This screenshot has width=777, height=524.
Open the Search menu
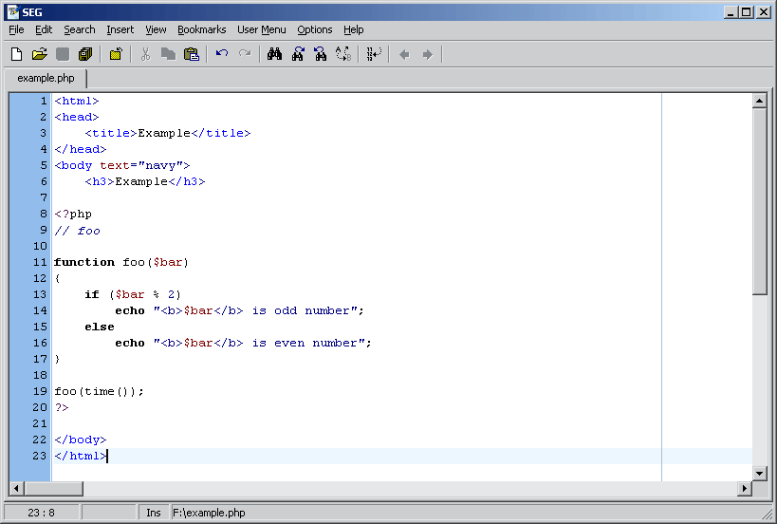(x=80, y=29)
